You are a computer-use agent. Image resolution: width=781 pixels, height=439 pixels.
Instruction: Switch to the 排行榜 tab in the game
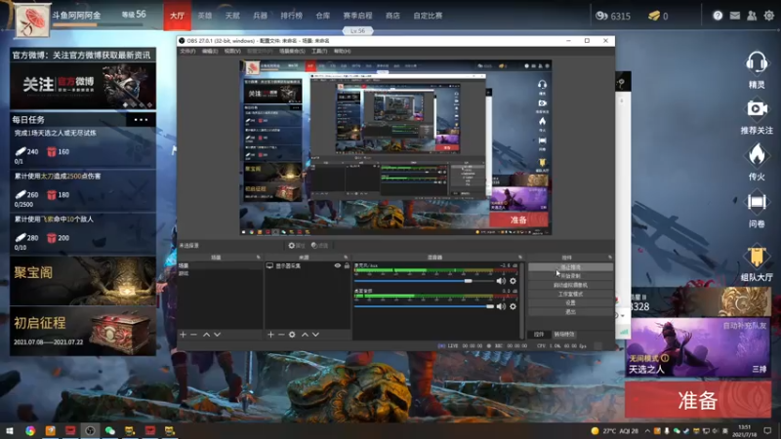click(291, 16)
